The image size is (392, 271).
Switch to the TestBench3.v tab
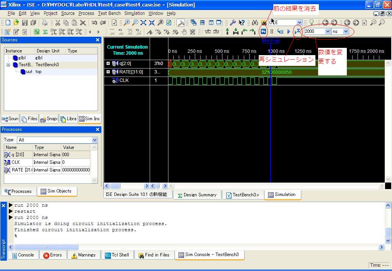[242, 195]
